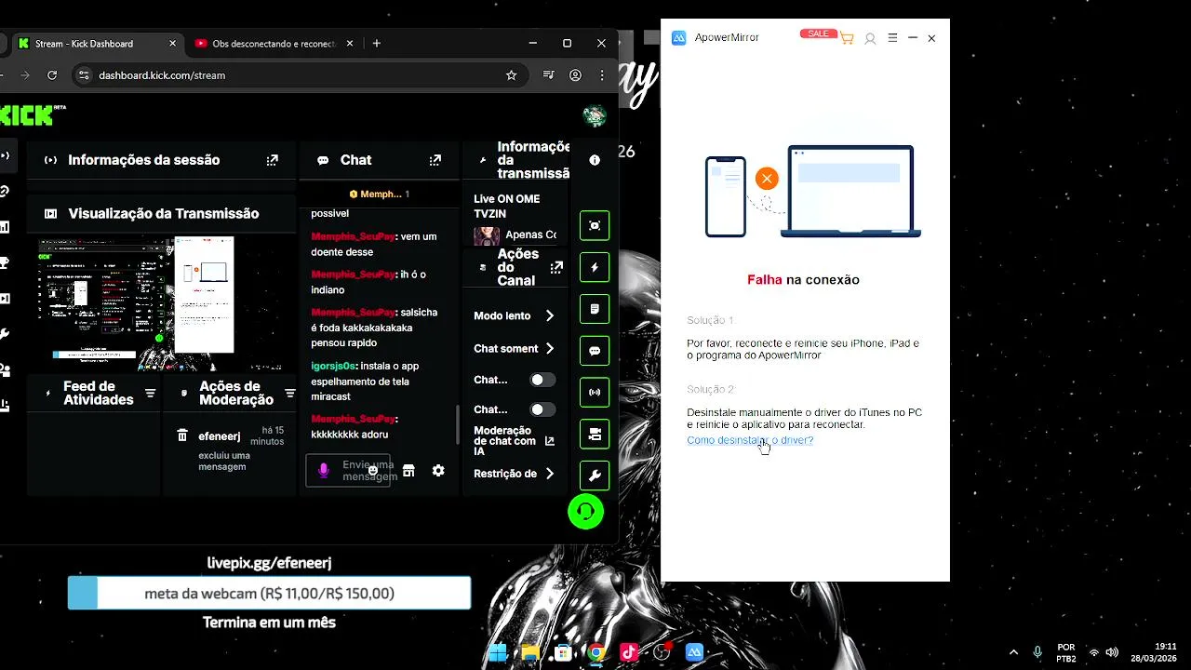This screenshot has height=670, width=1191.
Task: Open the green headset support button
Action: click(586, 512)
